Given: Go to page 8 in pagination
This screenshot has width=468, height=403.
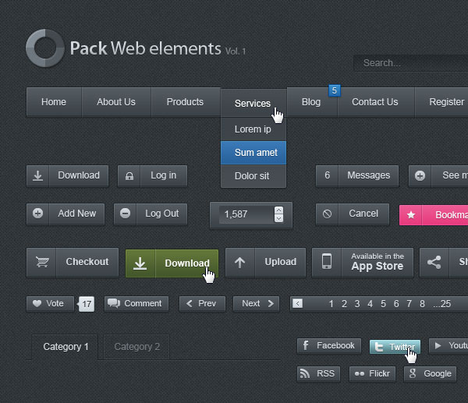Looking at the screenshot, I should tap(422, 304).
